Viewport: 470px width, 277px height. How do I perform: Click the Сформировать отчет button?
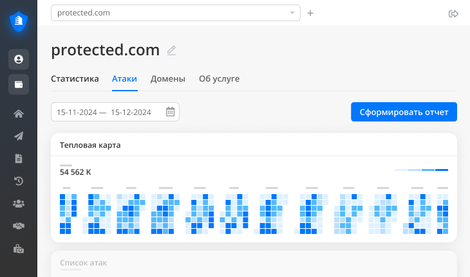[x=404, y=112]
